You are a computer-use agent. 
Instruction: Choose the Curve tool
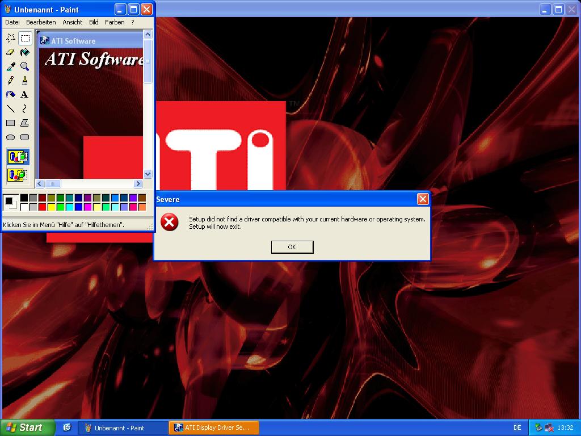tap(25, 108)
